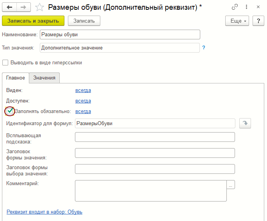The height and width of the screenshot is (221, 267).
Task: Open the window options kebab menu
Action: (x=246, y=7)
